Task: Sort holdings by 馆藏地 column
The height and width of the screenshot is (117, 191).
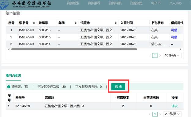Action: coord(116,23)
